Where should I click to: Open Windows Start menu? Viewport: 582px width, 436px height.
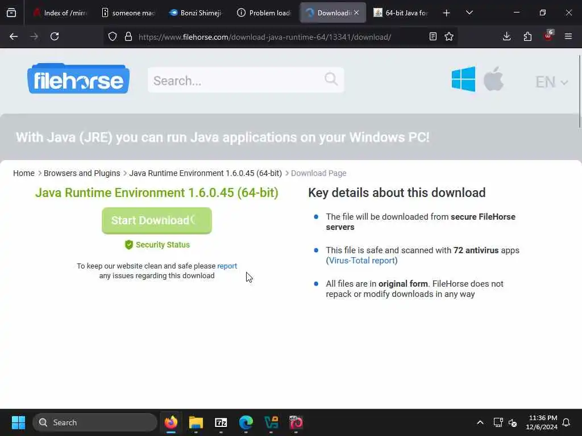coord(18,422)
